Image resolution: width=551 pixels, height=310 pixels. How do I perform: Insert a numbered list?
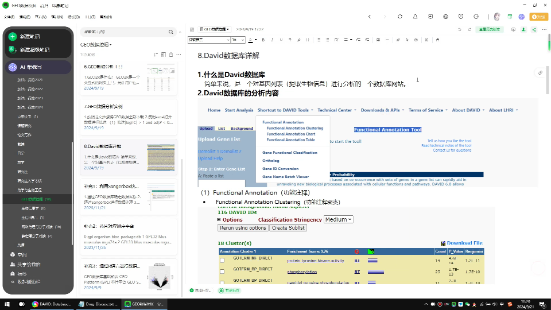(327, 40)
